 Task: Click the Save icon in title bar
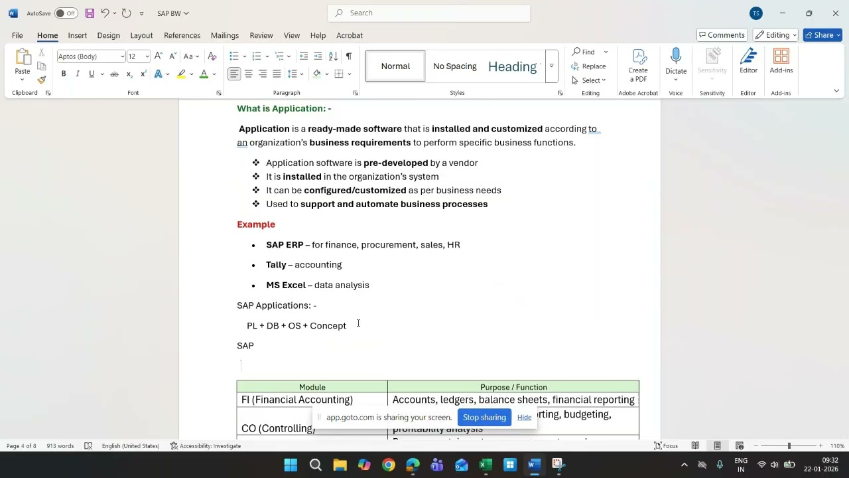click(x=90, y=13)
